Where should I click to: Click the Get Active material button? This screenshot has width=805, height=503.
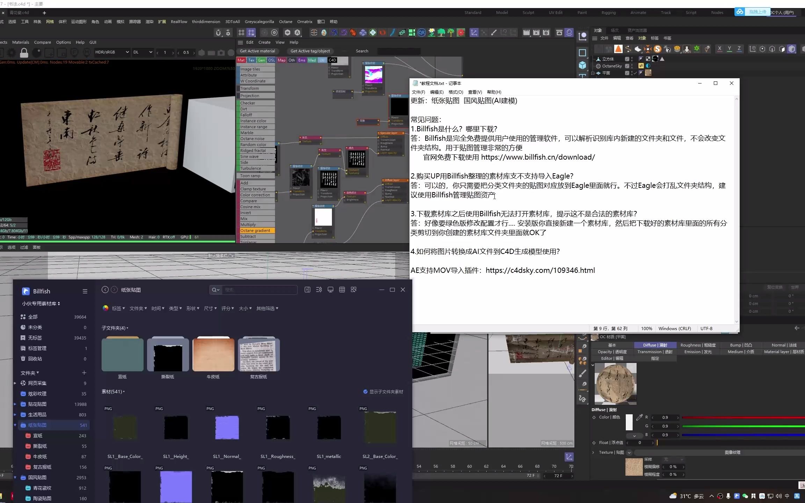click(258, 51)
